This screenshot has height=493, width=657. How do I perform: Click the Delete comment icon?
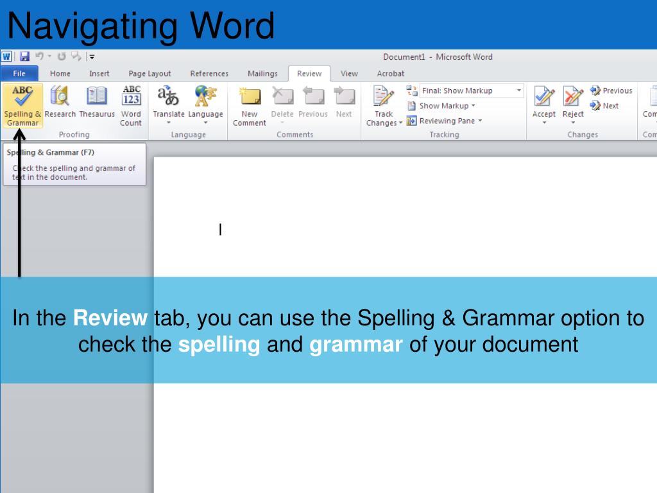(282, 96)
